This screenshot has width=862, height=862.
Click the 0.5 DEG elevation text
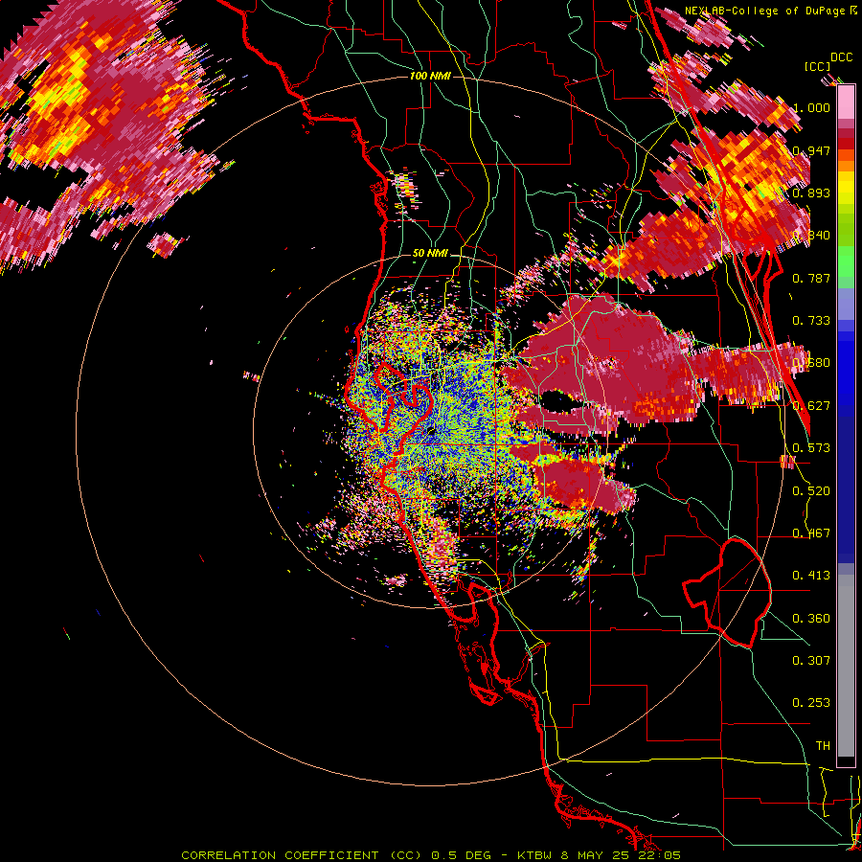point(462,855)
